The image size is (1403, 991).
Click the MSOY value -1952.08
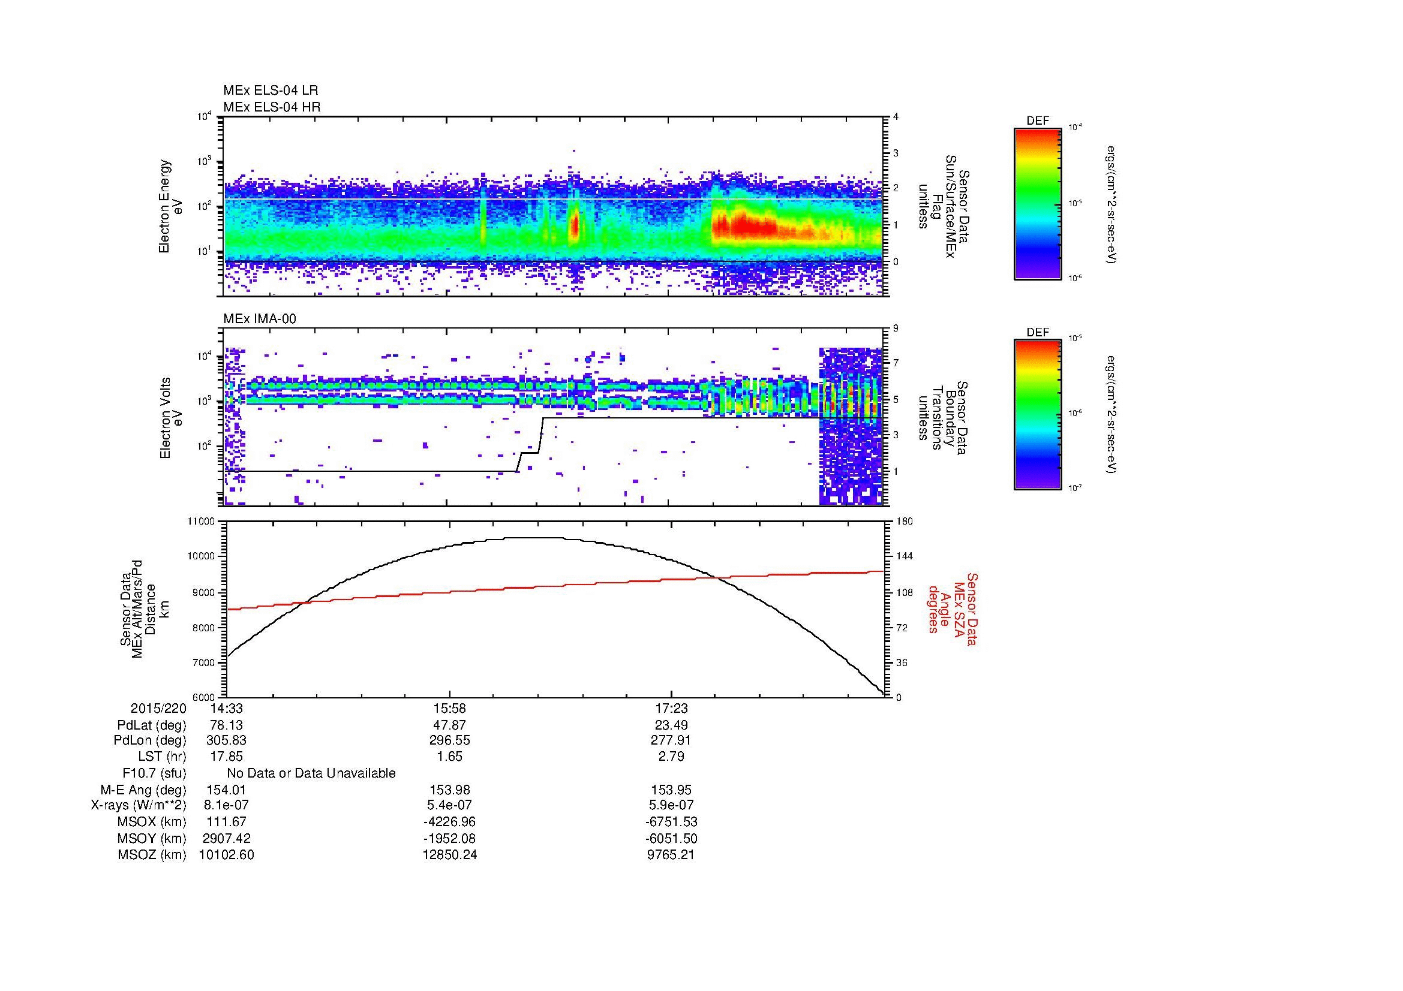[450, 838]
